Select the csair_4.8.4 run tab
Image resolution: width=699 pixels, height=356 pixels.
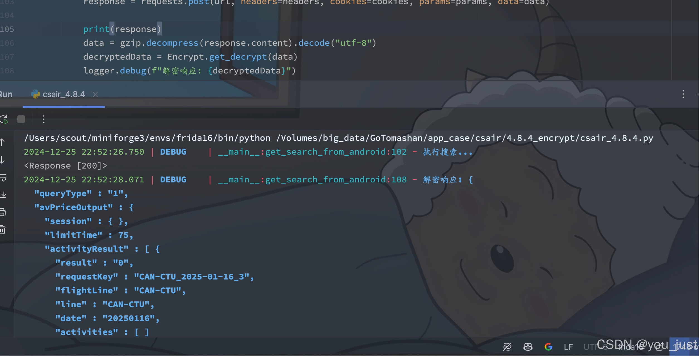[x=64, y=94]
